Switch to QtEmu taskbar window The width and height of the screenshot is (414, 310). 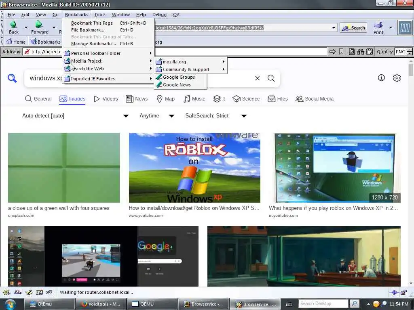49,304
